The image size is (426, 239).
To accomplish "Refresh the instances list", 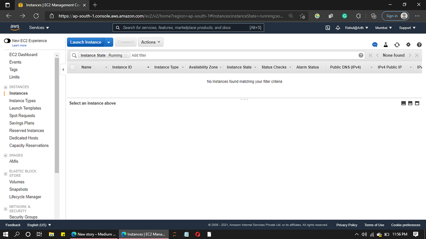I will click(397, 45).
